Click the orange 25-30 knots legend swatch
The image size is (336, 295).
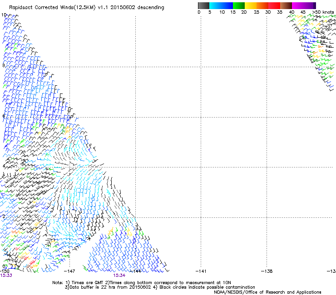(x=262, y=5)
